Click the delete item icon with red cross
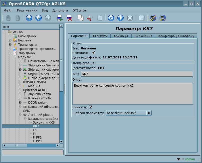The height and width of the screenshot is (163, 202). 69,18
